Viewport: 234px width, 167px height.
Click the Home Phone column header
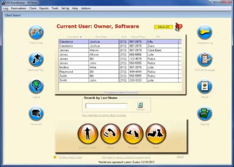tap(138, 37)
